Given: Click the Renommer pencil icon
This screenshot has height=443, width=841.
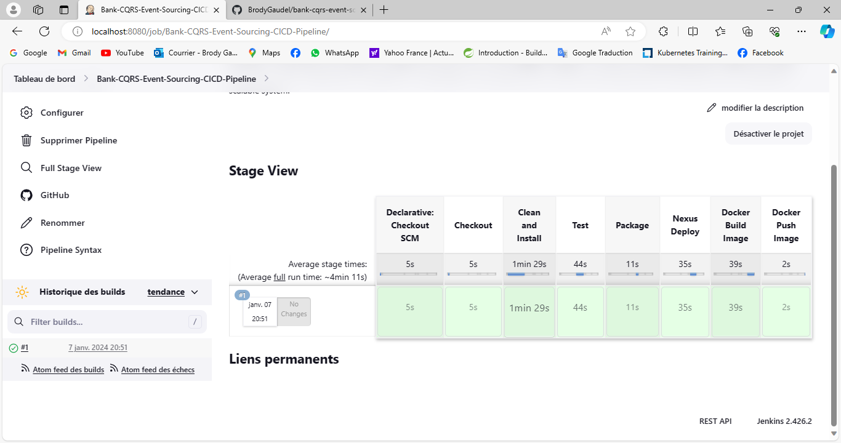Looking at the screenshot, I should tap(26, 223).
